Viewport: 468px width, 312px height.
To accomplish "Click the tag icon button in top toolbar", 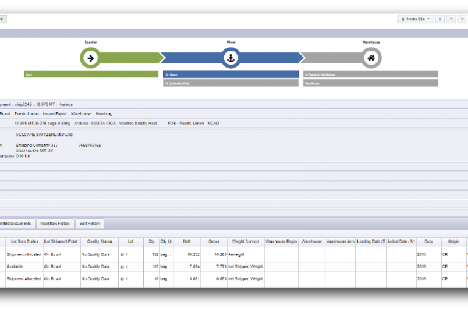I will click(450, 19).
